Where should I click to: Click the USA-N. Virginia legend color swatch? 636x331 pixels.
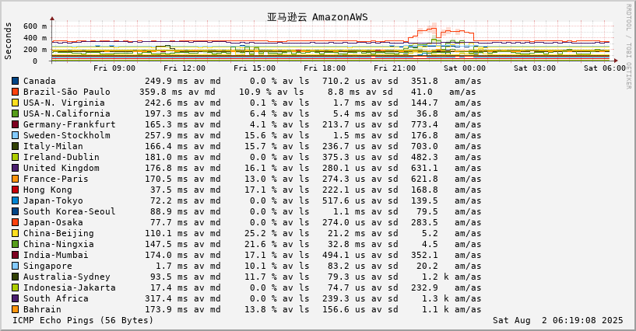coord(16,103)
